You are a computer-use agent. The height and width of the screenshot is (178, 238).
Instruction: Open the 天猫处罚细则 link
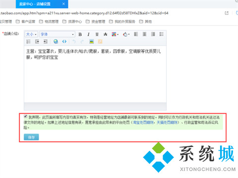(x=167, y=123)
